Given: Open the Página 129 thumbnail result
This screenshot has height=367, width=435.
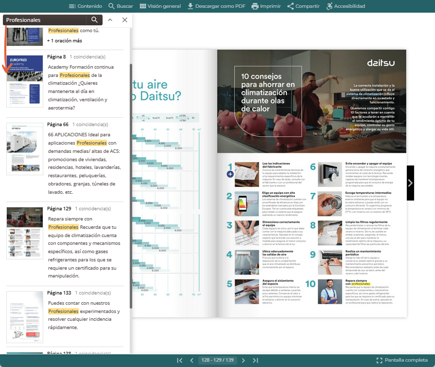Looking at the screenshot, I should (25, 233).
